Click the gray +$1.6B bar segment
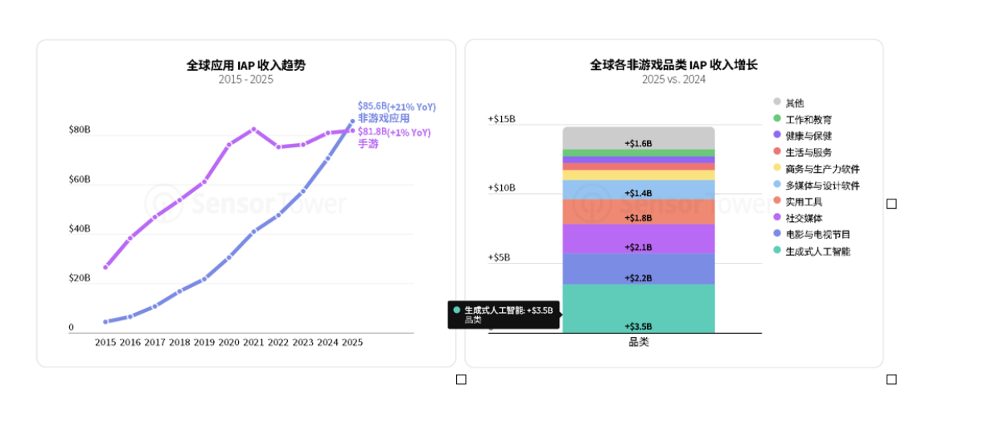Screen dimensions: 1004x431 638,138
